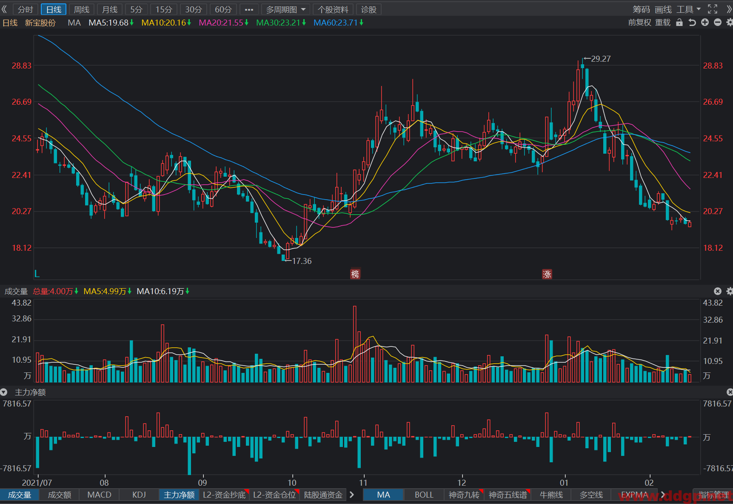This screenshot has width=733, height=504.
Task: Zoom in with the plus circle icon
Action: [705, 23]
